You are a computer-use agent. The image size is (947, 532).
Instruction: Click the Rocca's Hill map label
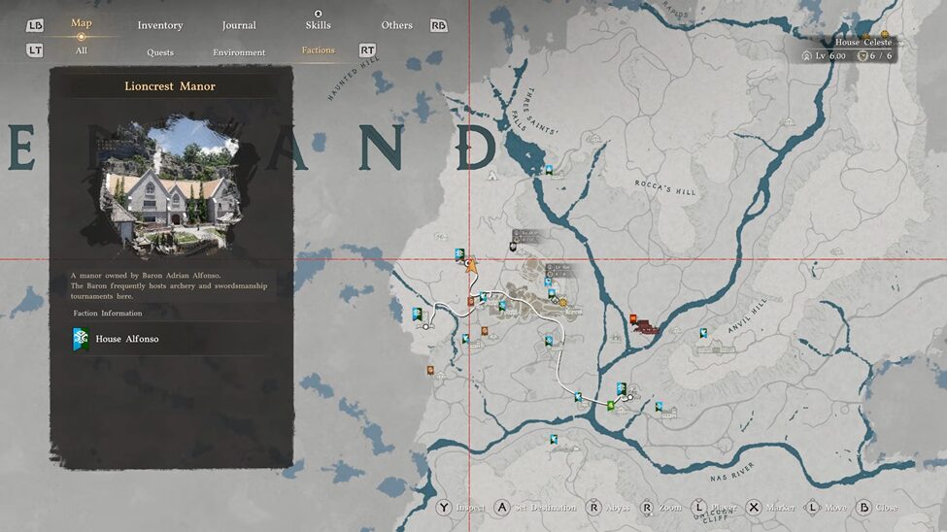click(665, 187)
